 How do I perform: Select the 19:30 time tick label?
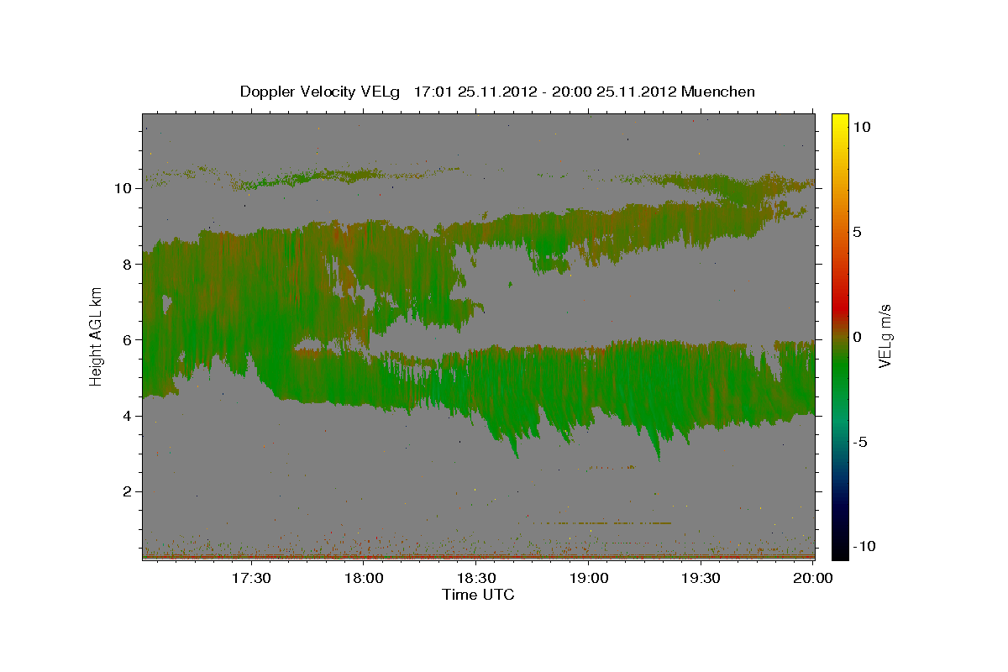[701, 578]
